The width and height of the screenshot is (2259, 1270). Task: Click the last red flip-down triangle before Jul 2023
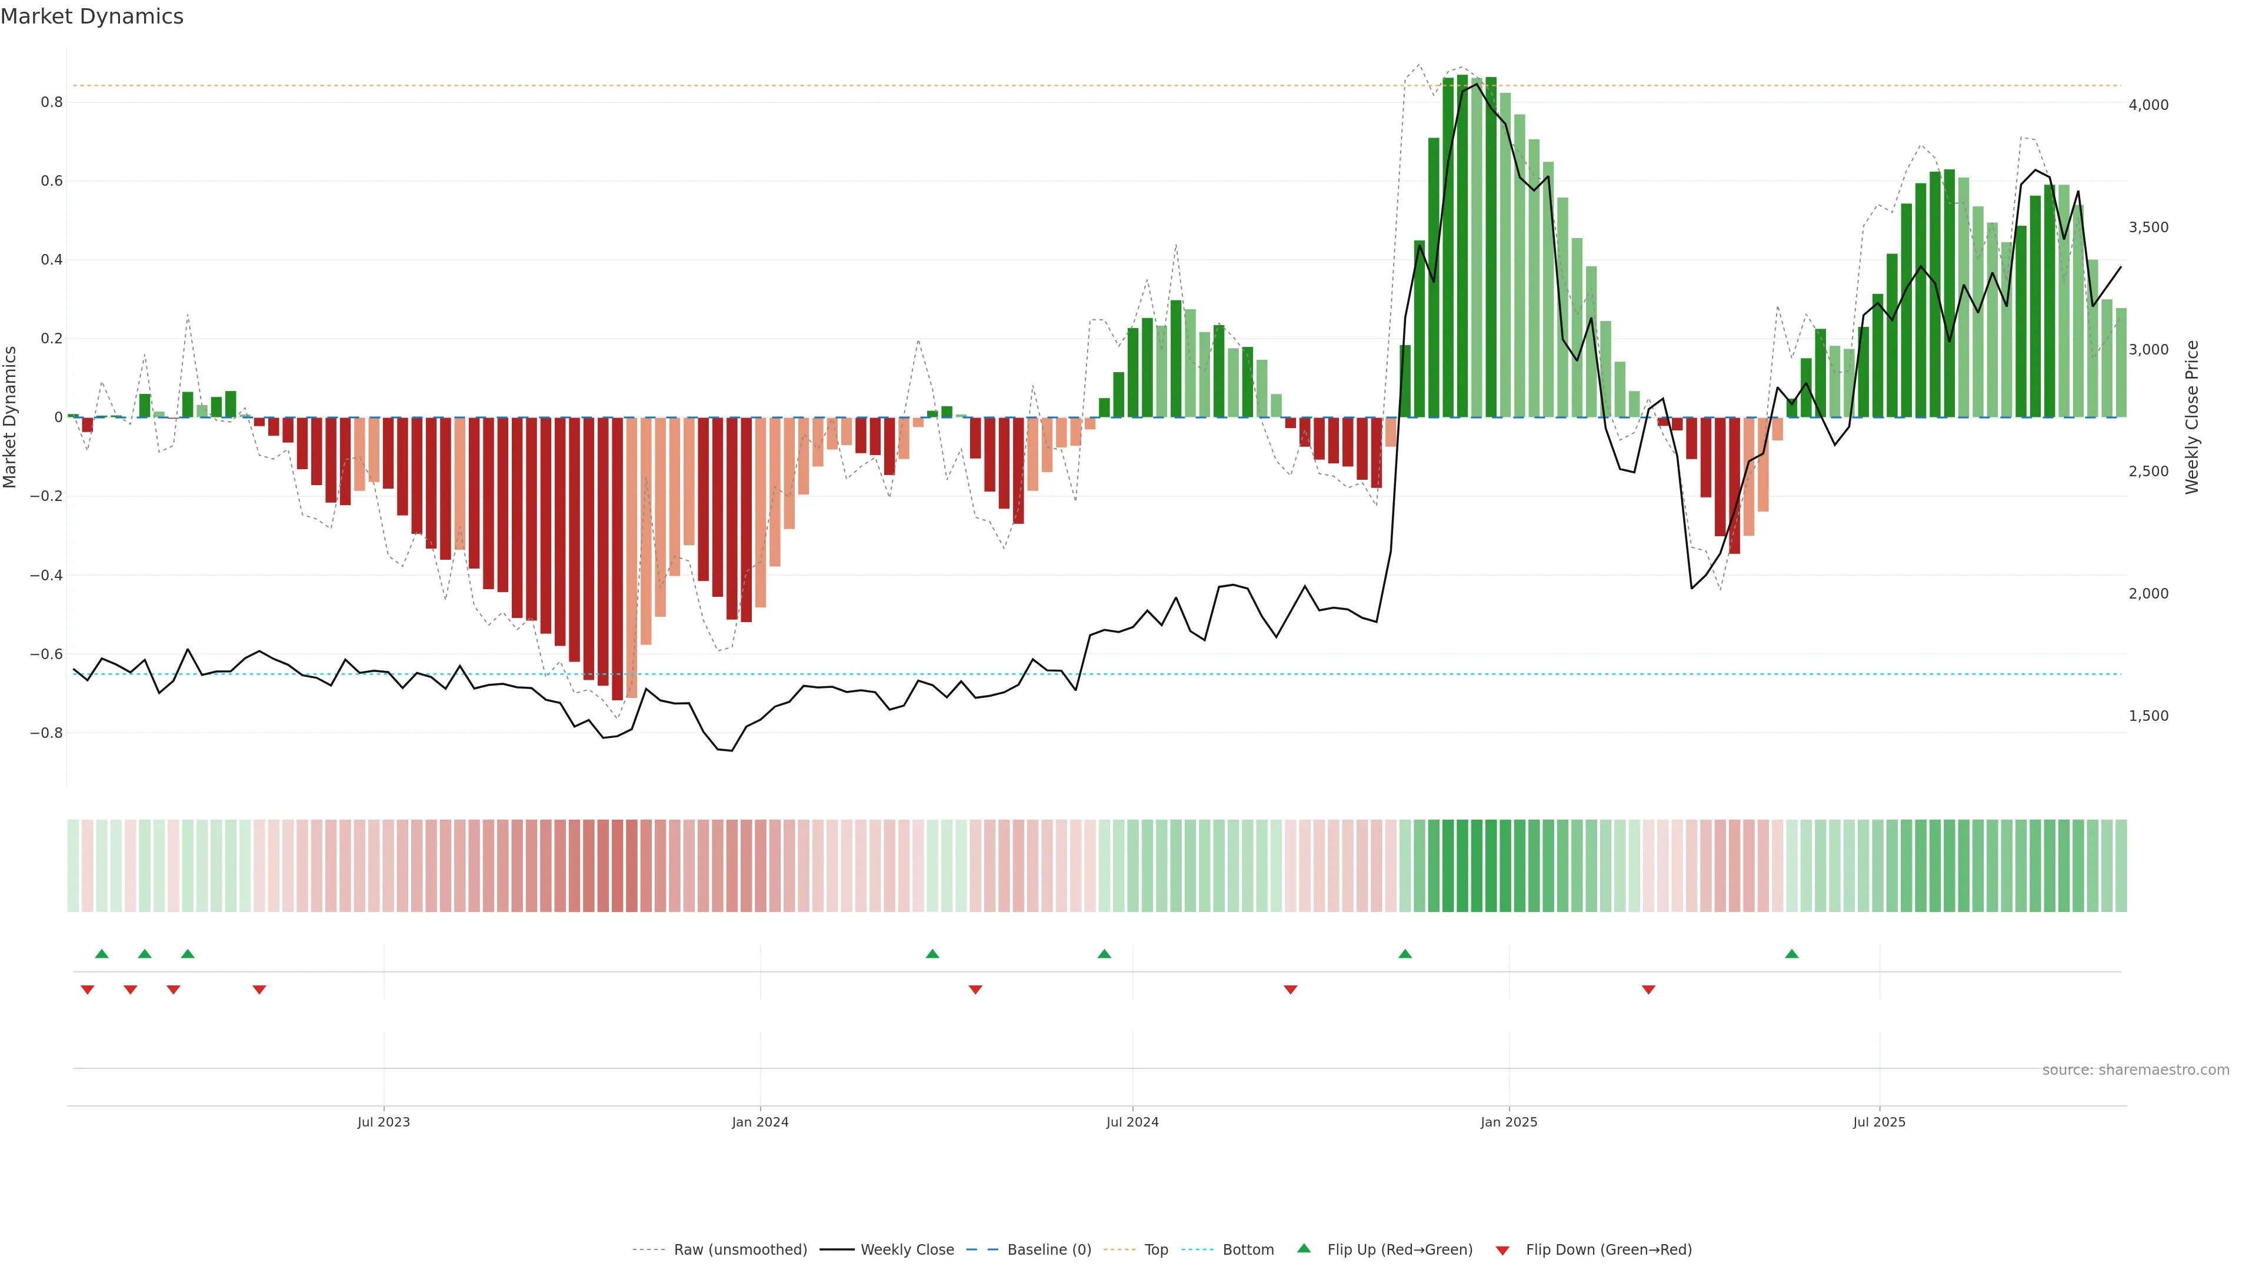click(x=259, y=990)
